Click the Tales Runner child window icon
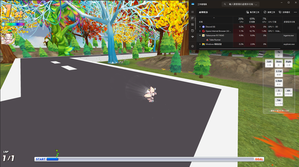 click(207, 40)
